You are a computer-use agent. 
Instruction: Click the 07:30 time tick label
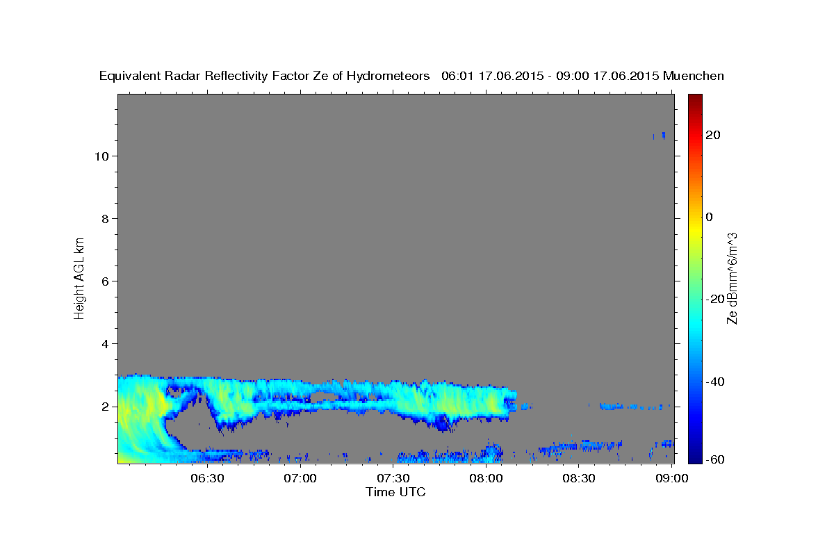pos(393,478)
